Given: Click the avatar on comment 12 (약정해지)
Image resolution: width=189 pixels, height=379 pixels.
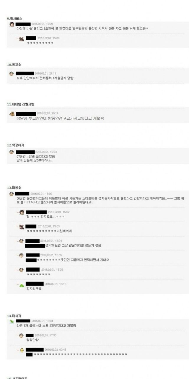Looking at the screenshot, I should (x=12, y=152).
